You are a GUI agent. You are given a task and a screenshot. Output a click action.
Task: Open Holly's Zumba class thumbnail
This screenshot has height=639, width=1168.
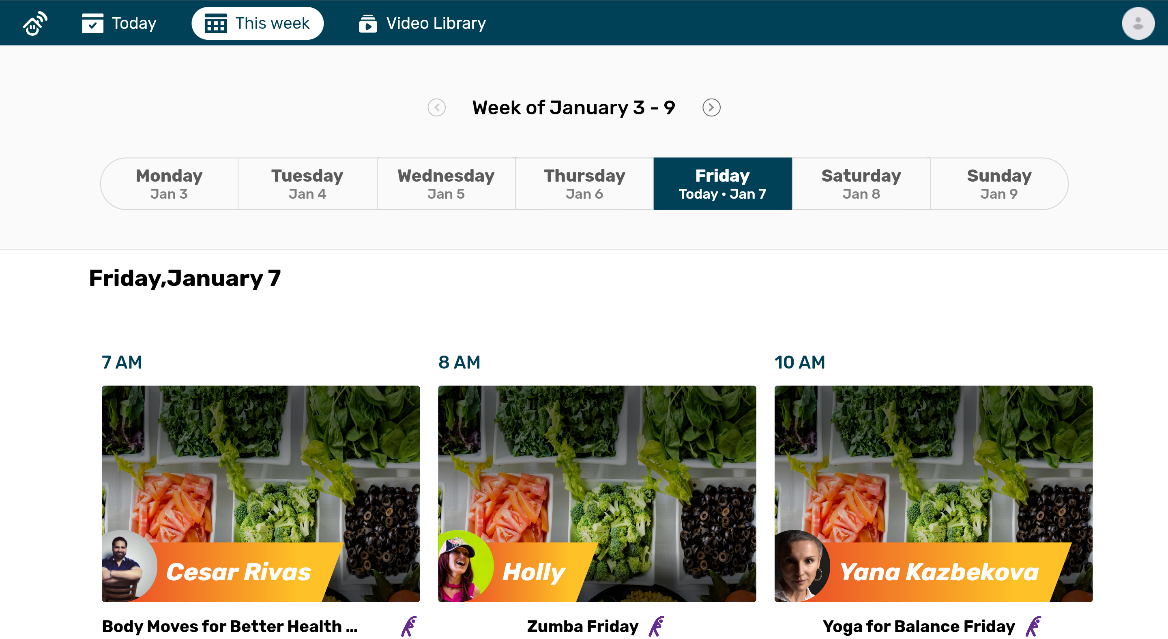(x=597, y=493)
